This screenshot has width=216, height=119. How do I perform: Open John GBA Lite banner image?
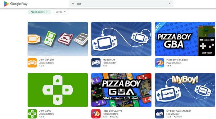(58, 39)
